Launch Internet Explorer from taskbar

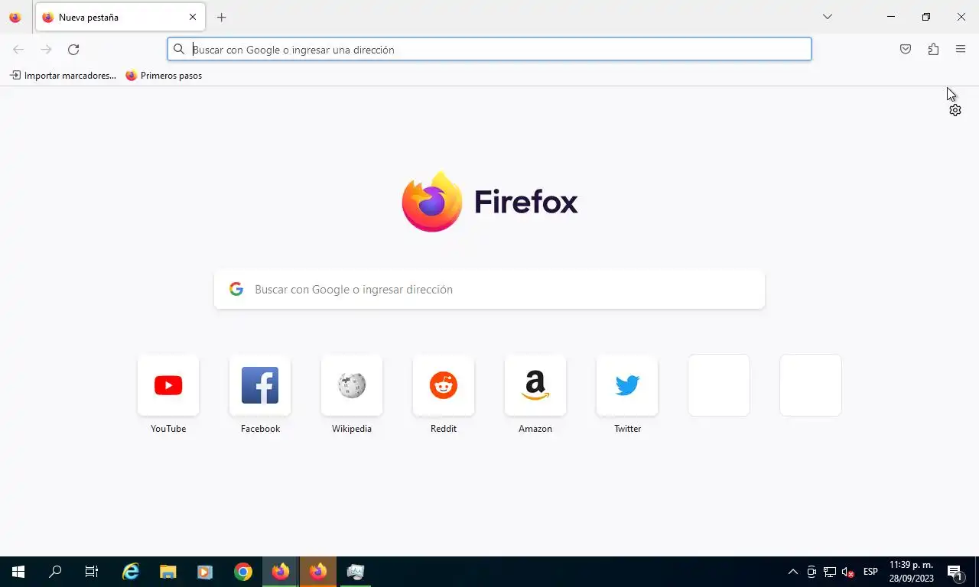pyautogui.click(x=131, y=572)
